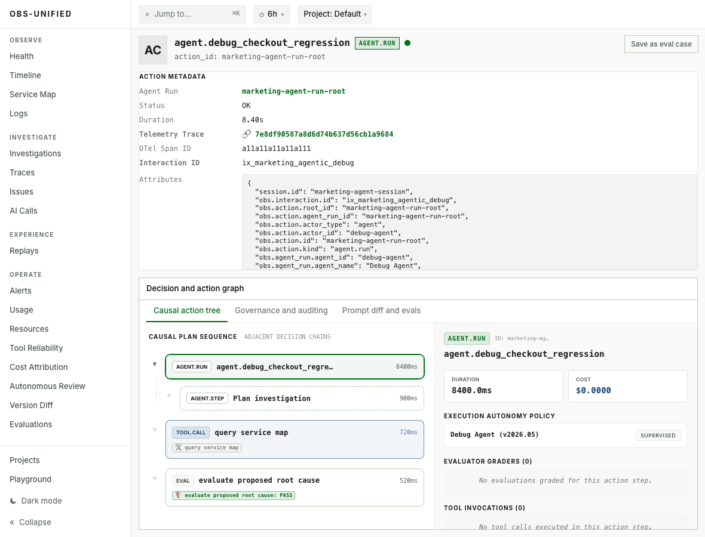Click the search magnifier icon in Jump to

pyautogui.click(x=147, y=14)
